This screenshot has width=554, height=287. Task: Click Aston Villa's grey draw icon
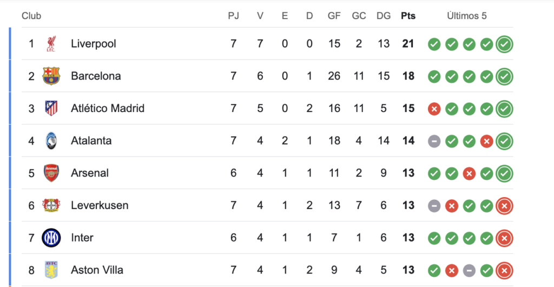coord(469,271)
